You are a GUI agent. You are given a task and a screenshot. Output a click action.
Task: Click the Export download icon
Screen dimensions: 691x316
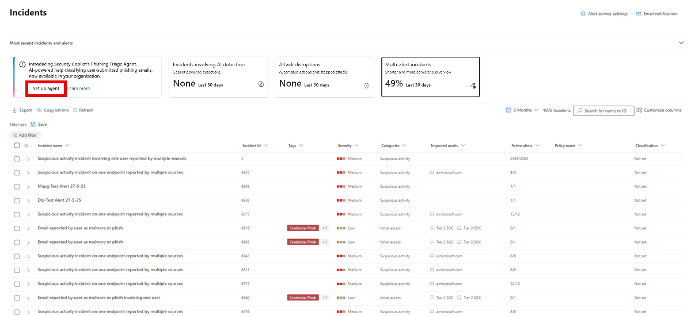(x=14, y=110)
